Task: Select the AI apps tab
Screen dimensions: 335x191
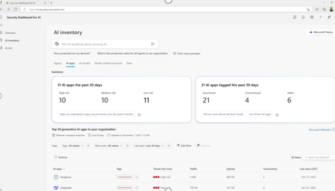Action: tap(71, 63)
